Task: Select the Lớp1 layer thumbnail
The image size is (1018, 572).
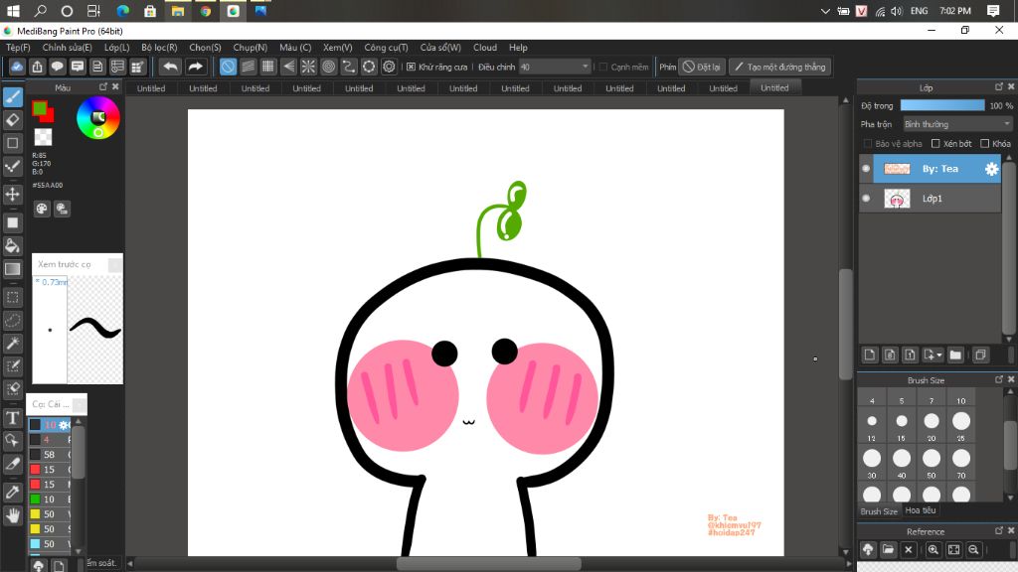Action: pos(898,199)
